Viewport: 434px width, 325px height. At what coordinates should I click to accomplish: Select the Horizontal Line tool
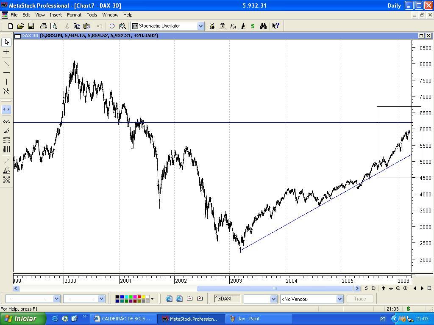(6, 73)
